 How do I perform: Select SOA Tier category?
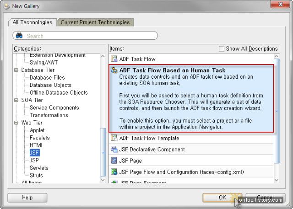pyautogui.click(x=32, y=100)
